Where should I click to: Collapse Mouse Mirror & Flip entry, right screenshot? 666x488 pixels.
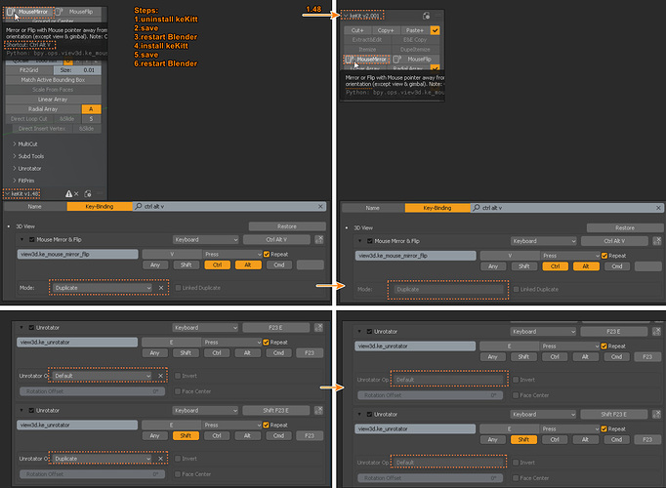[x=359, y=241]
